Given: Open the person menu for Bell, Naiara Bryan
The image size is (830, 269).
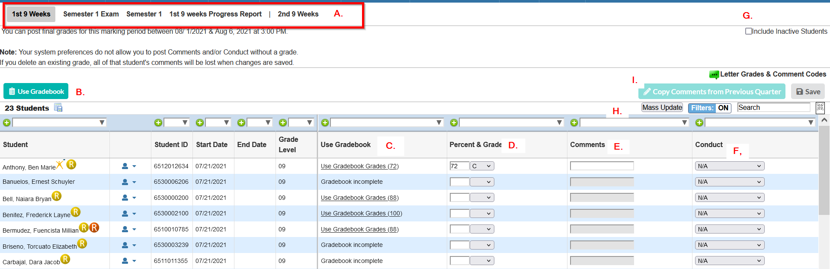Looking at the screenshot, I should click(x=129, y=198).
